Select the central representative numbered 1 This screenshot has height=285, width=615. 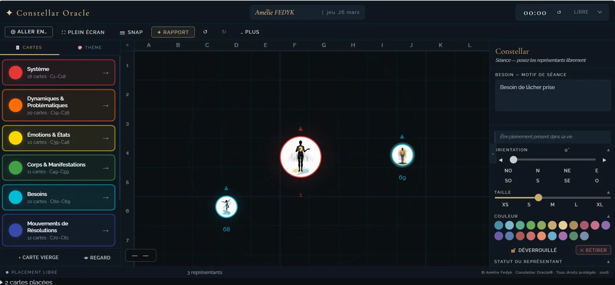[300, 157]
